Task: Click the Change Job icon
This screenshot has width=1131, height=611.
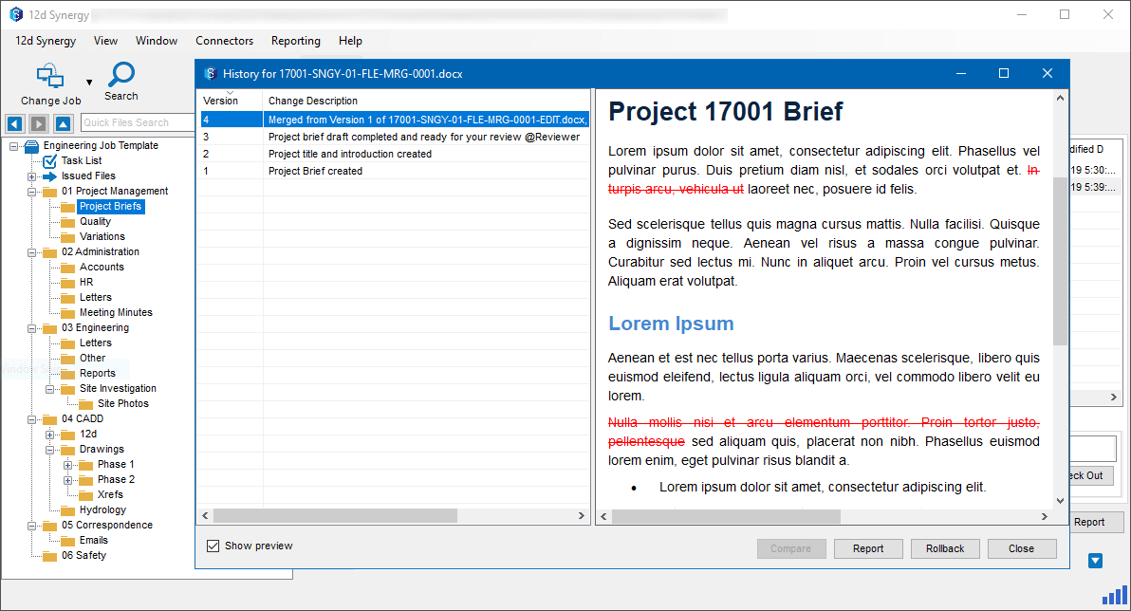Action: [x=49, y=77]
